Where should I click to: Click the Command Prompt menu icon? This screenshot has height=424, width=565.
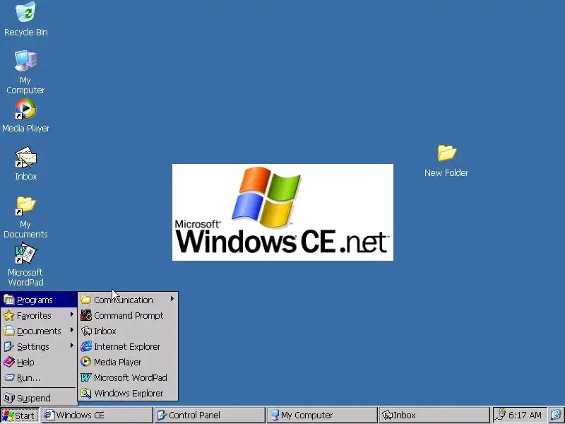click(86, 315)
